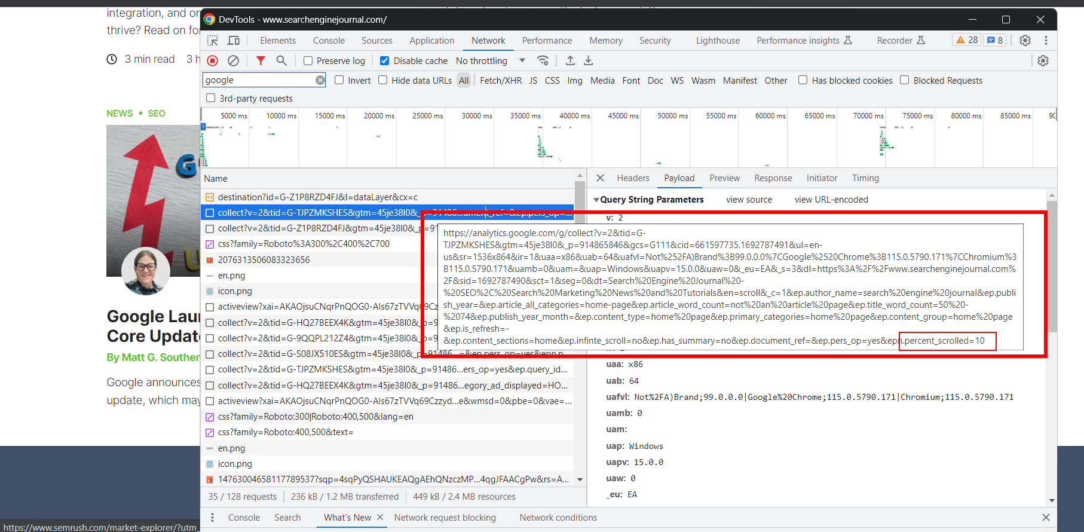Open the No throttling dropdown
Screen dimensions: 1084x532
(491, 61)
